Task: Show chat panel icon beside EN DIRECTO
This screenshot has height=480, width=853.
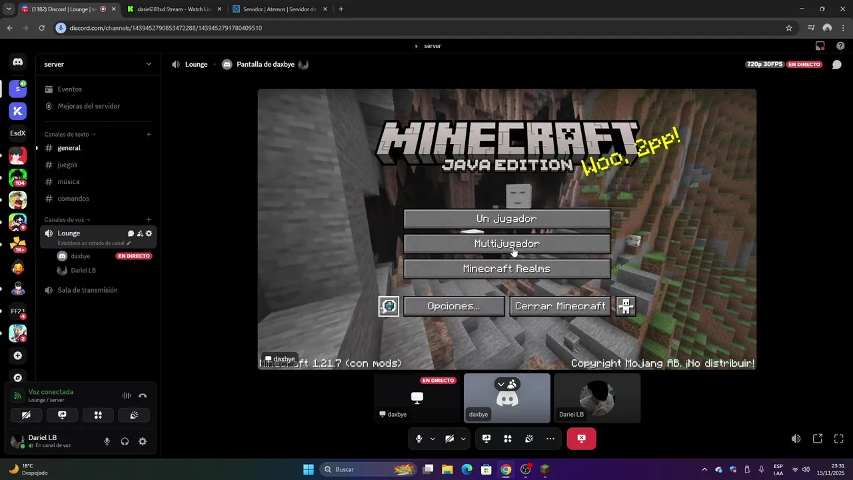Action: (837, 65)
